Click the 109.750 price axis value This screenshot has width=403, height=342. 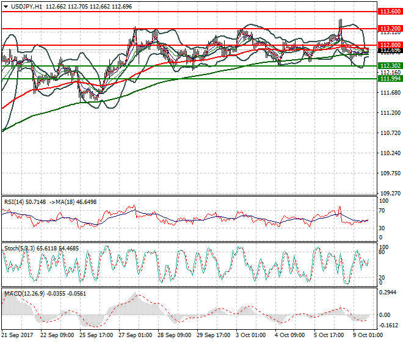click(x=390, y=173)
